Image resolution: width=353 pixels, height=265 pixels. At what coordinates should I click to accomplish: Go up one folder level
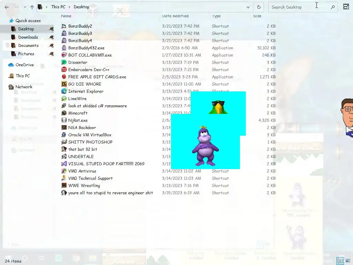32,7
